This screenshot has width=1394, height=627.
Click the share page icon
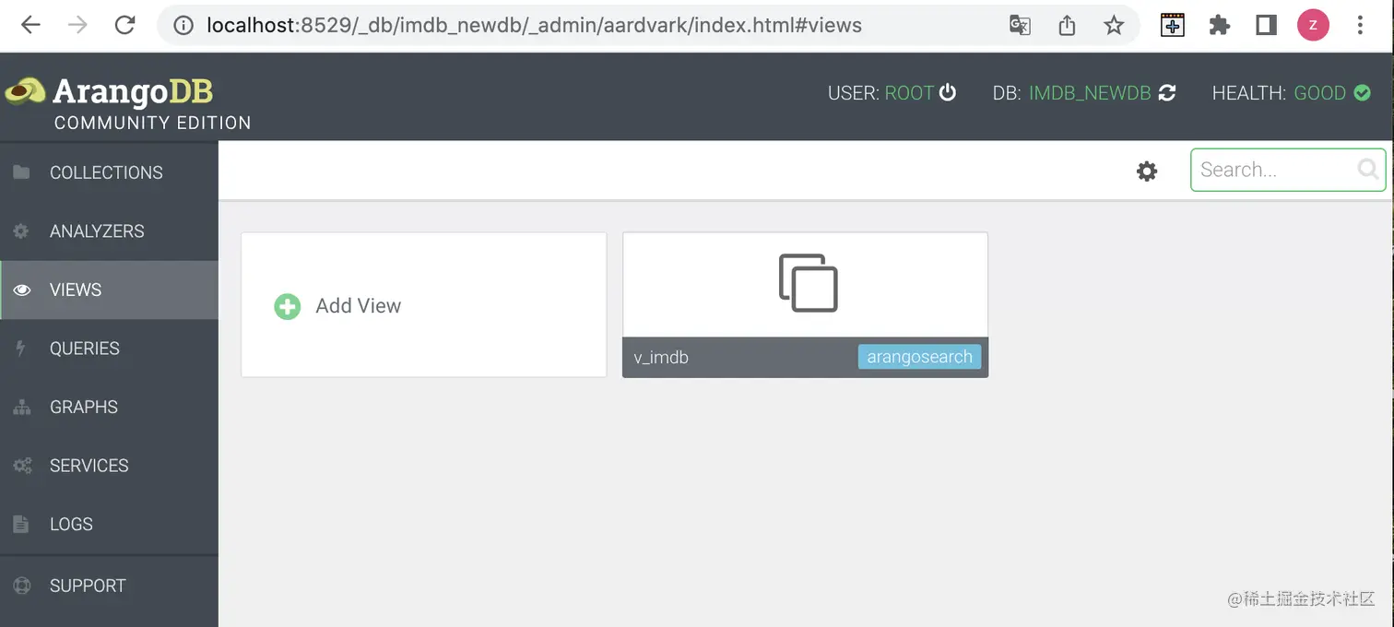pos(1067,26)
